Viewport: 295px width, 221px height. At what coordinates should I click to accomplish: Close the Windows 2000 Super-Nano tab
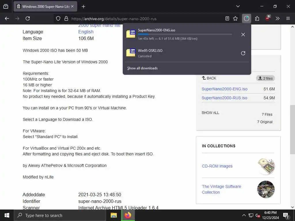click(72, 6)
